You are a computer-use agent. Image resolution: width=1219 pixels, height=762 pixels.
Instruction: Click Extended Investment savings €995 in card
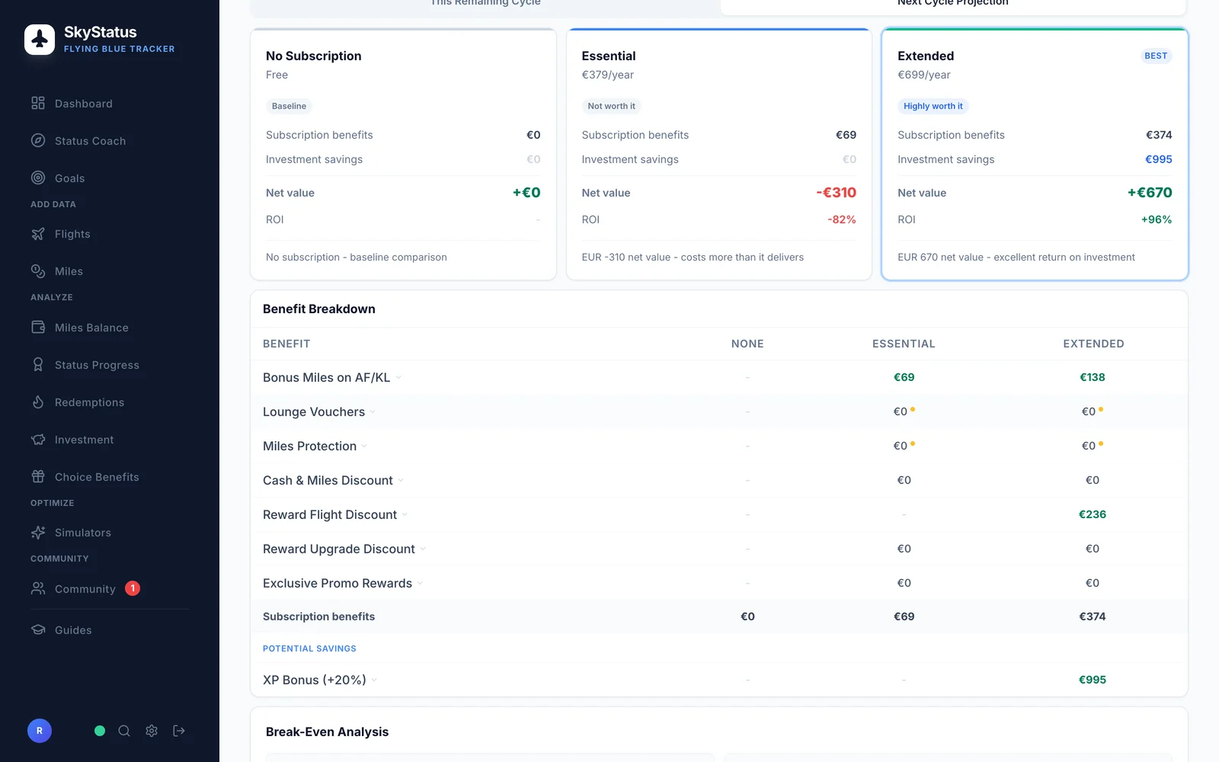click(x=1158, y=159)
